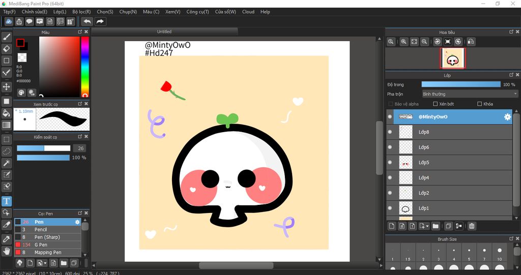Image resolution: width=521 pixels, height=275 pixels.
Task: Delete layer using the trash icon
Action: pos(472,226)
